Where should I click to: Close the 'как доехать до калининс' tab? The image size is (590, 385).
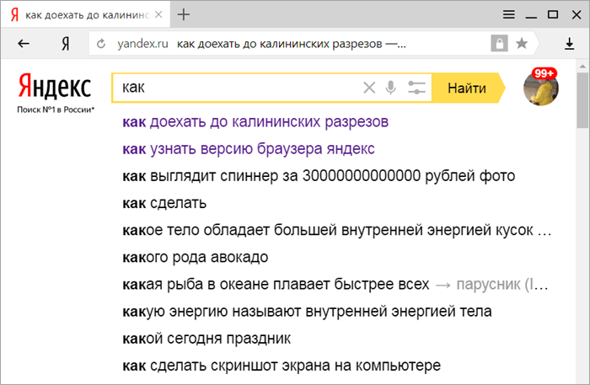click(158, 14)
